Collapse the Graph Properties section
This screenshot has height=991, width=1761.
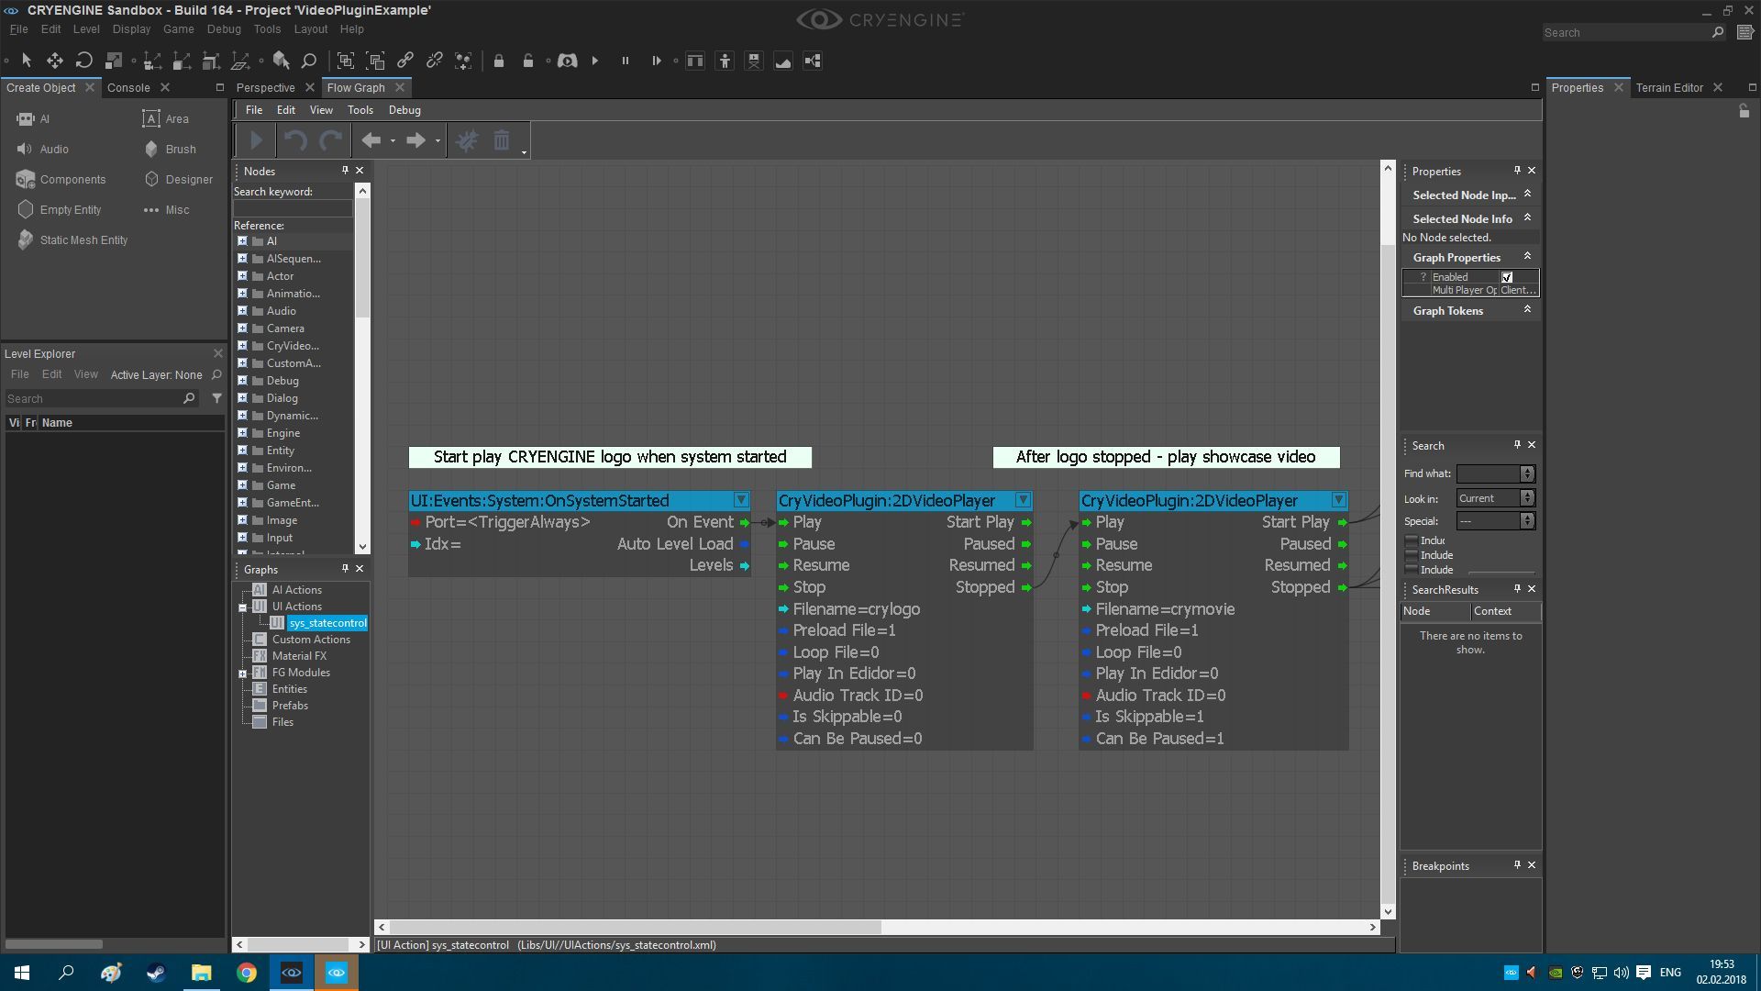(x=1527, y=257)
